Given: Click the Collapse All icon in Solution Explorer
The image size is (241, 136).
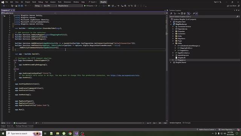Looking at the screenshot, I should click(182, 14).
